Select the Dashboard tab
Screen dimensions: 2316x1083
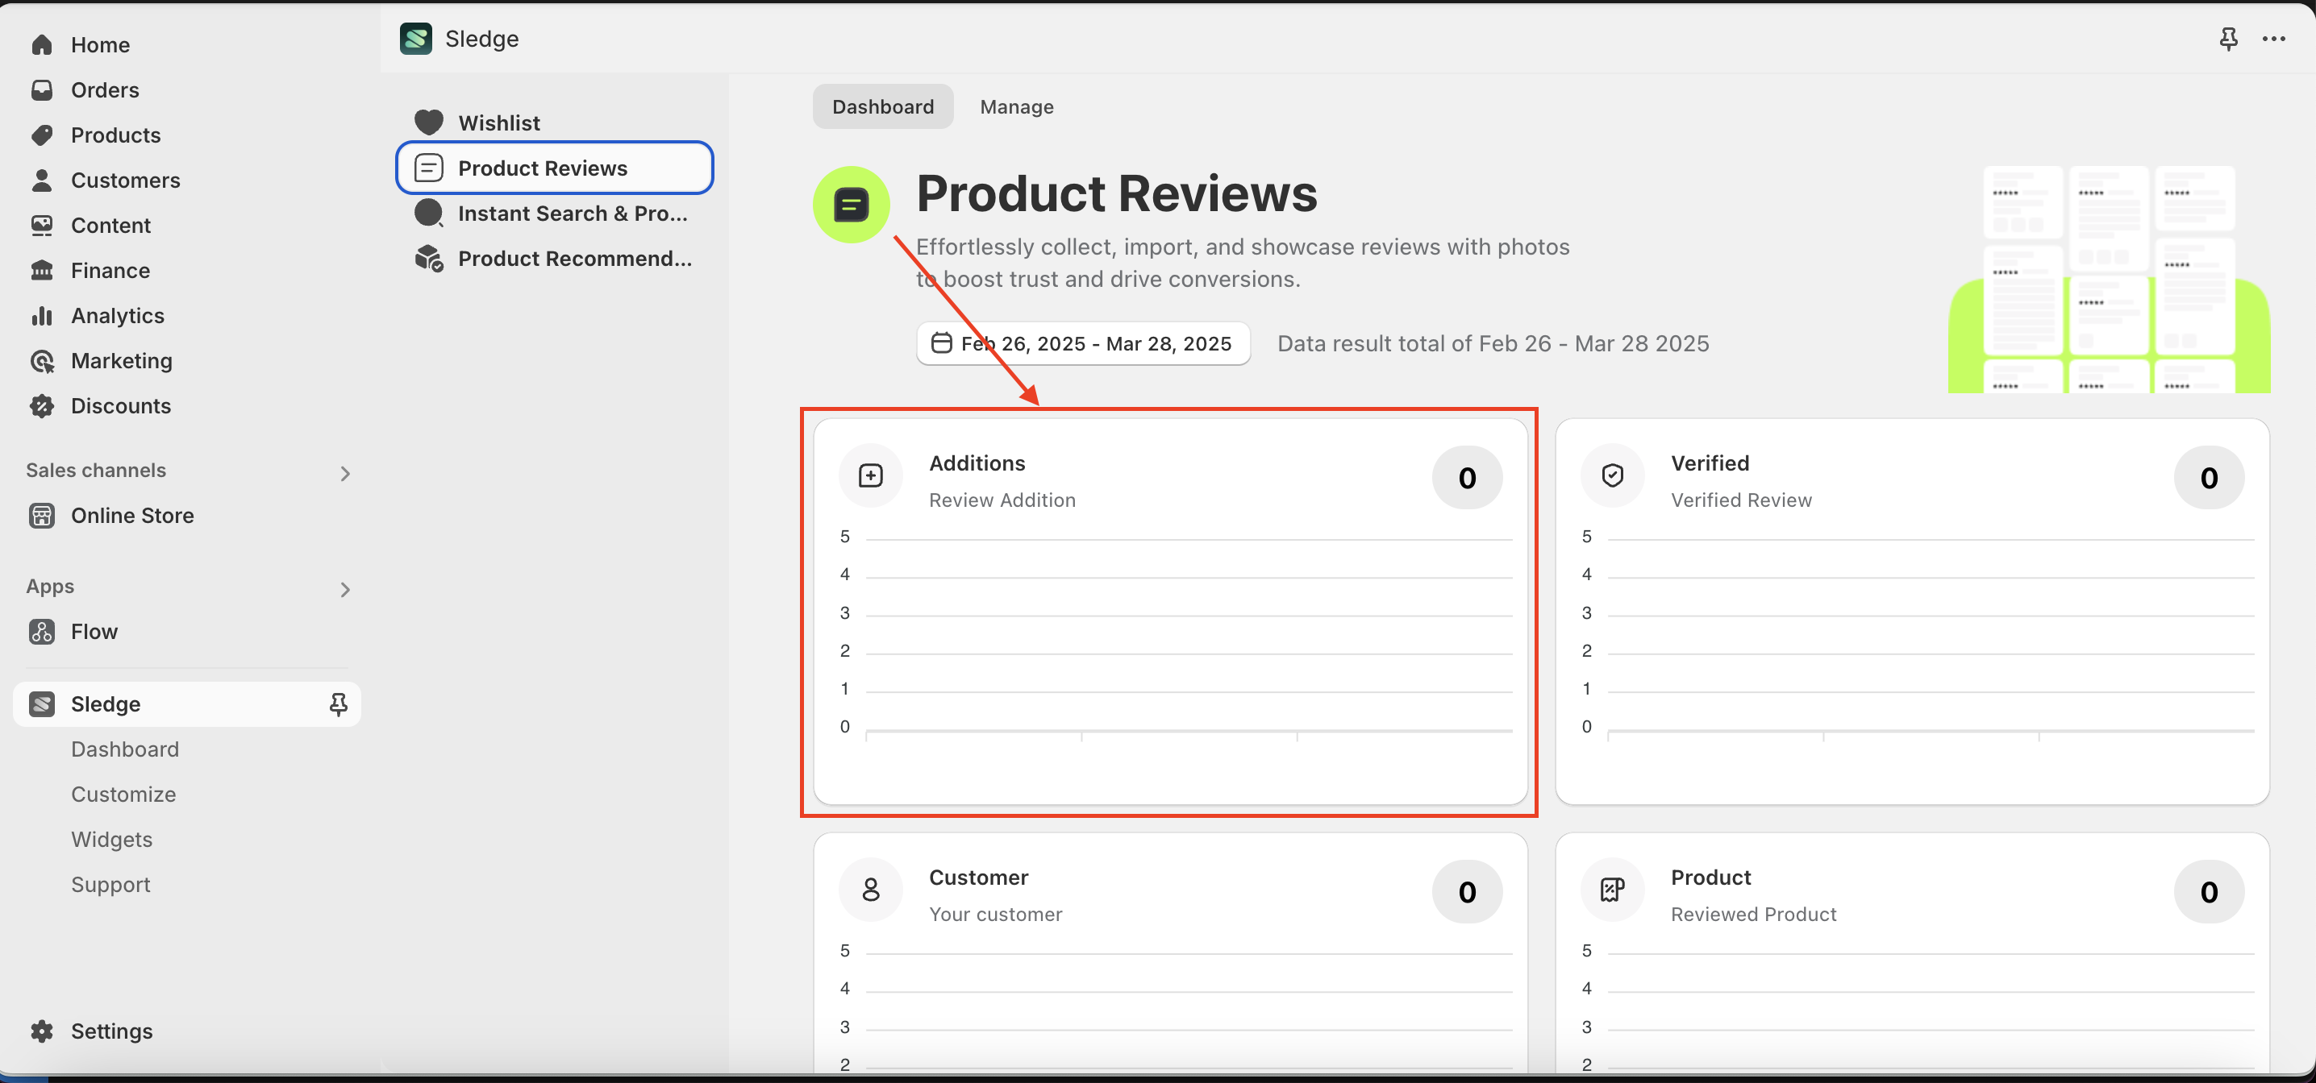click(x=882, y=107)
